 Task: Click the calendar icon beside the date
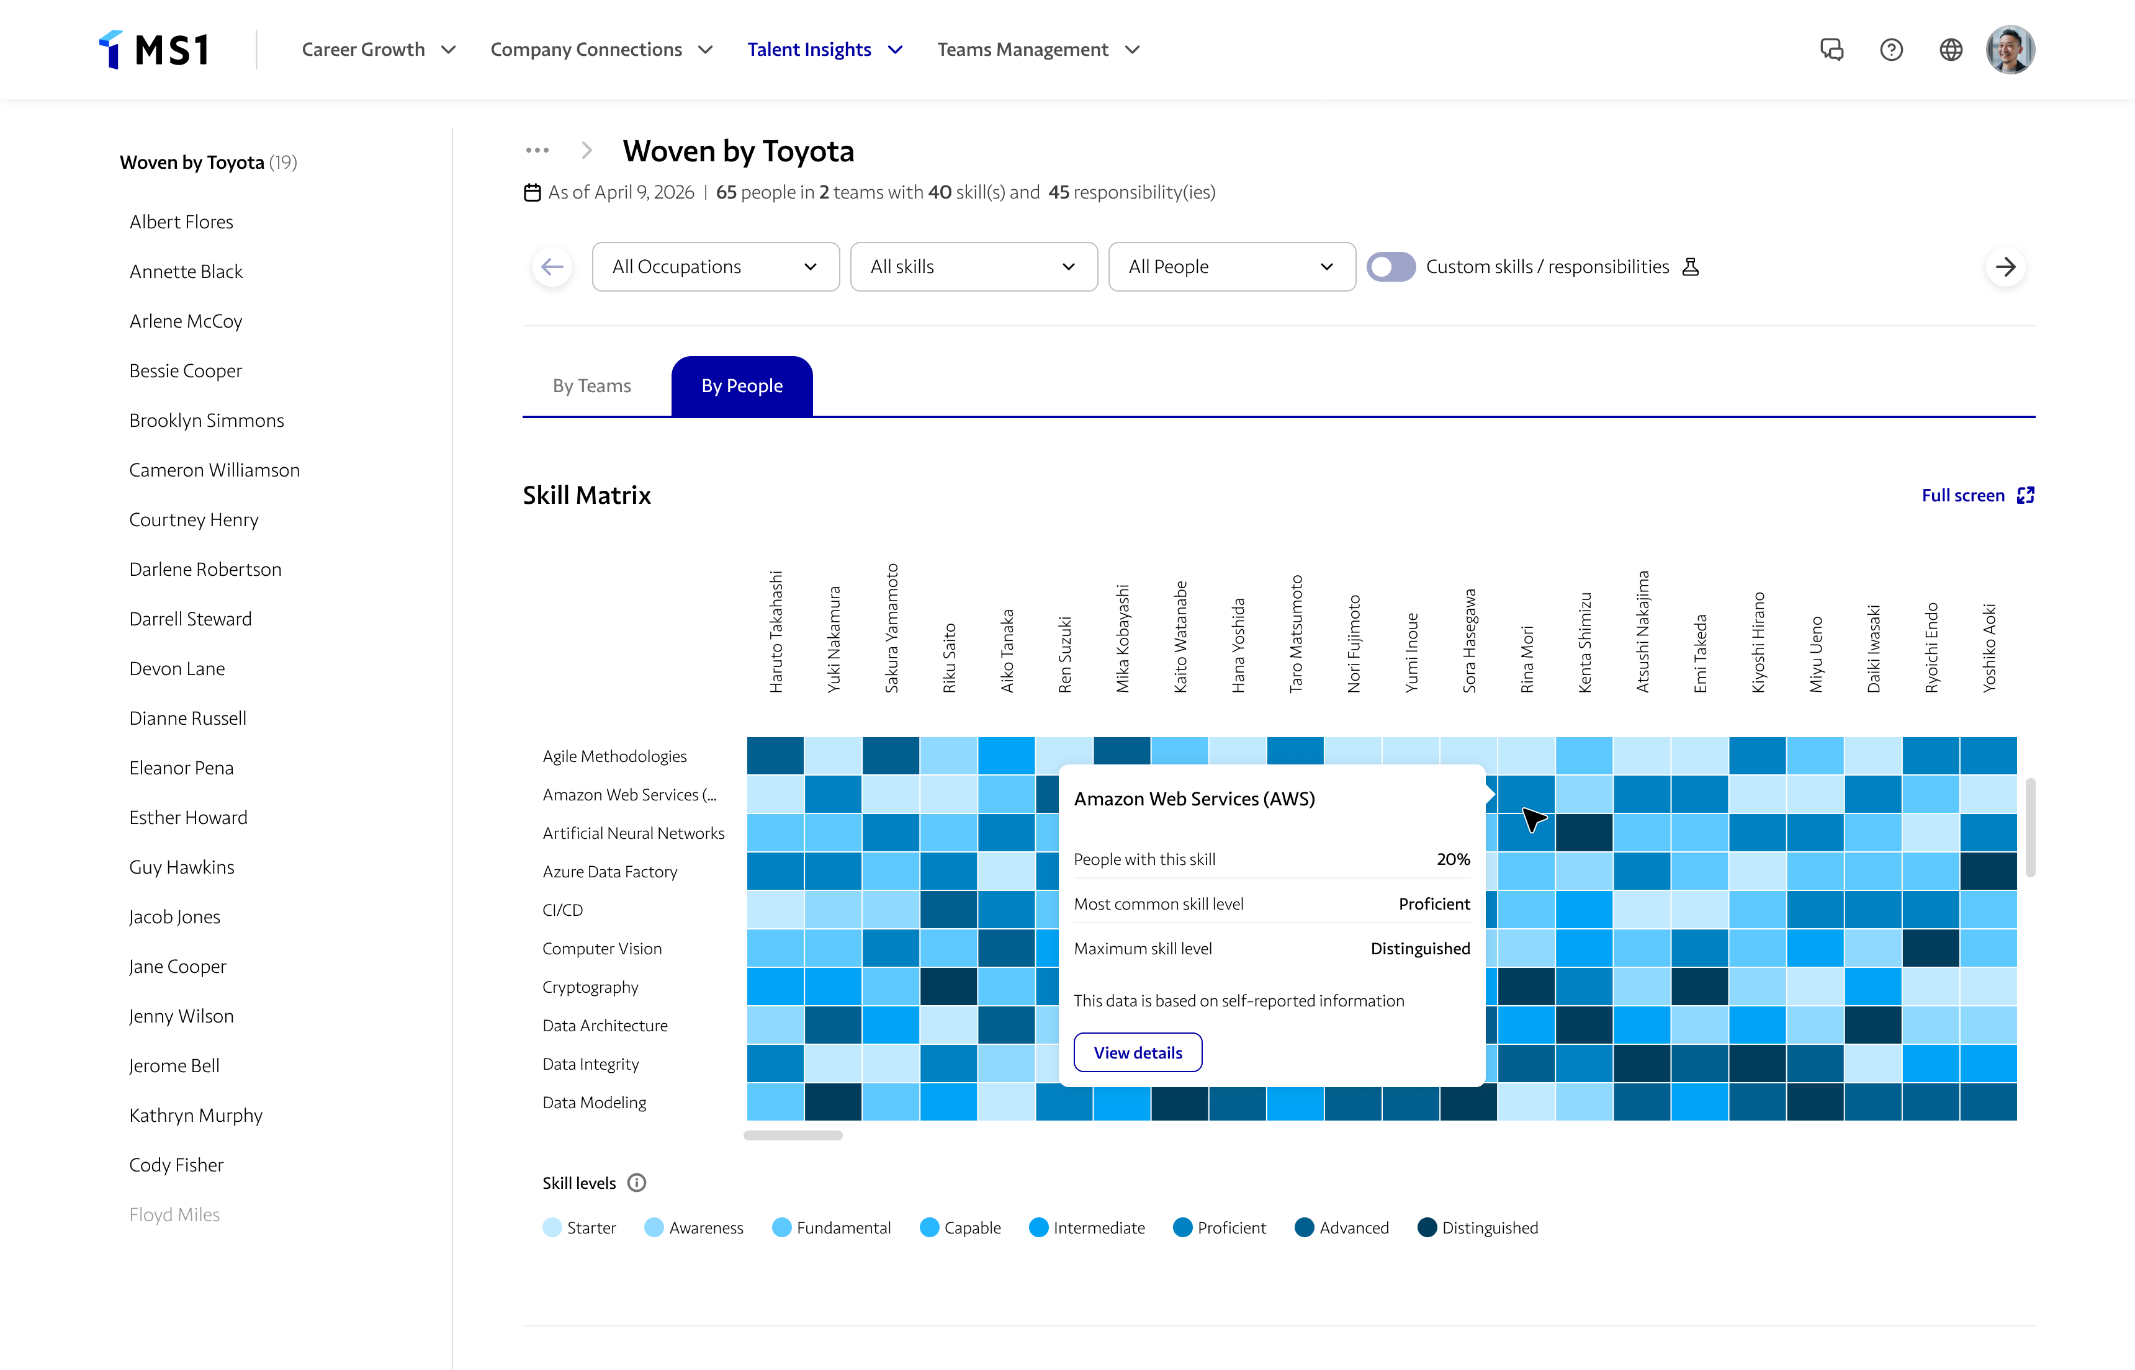[x=532, y=192]
